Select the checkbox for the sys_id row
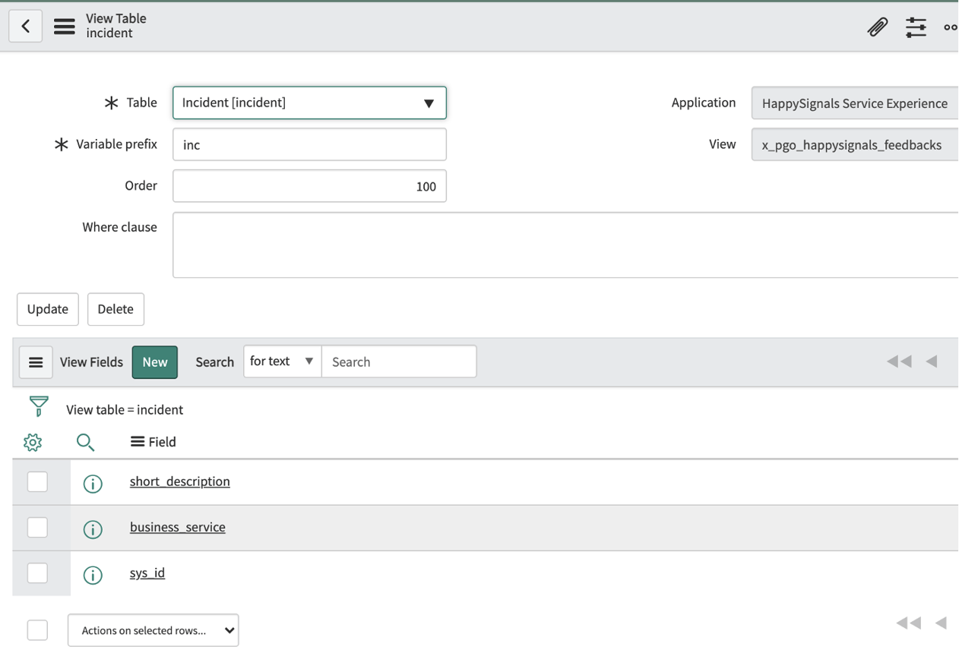 [37, 573]
